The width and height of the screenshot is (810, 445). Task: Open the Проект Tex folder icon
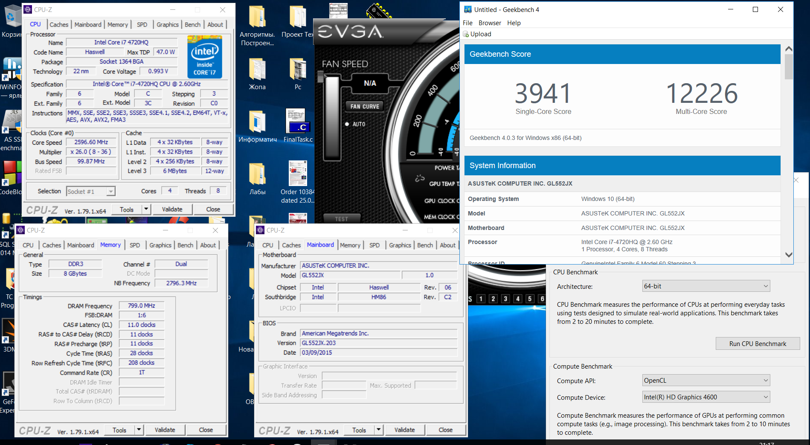[x=298, y=17]
